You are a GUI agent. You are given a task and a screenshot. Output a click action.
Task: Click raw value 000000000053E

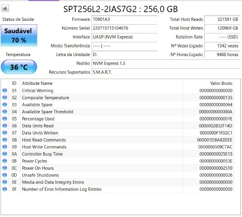click(216, 161)
